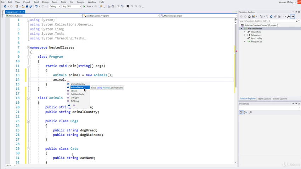Collapse the namespace NestedClasses code region
301x169 pixels.
pyautogui.click(x=28, y=47)
